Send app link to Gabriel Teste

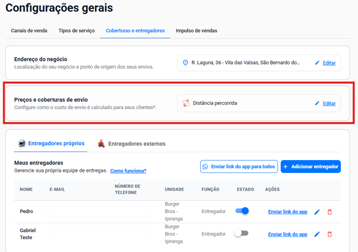tap(287, 234)
